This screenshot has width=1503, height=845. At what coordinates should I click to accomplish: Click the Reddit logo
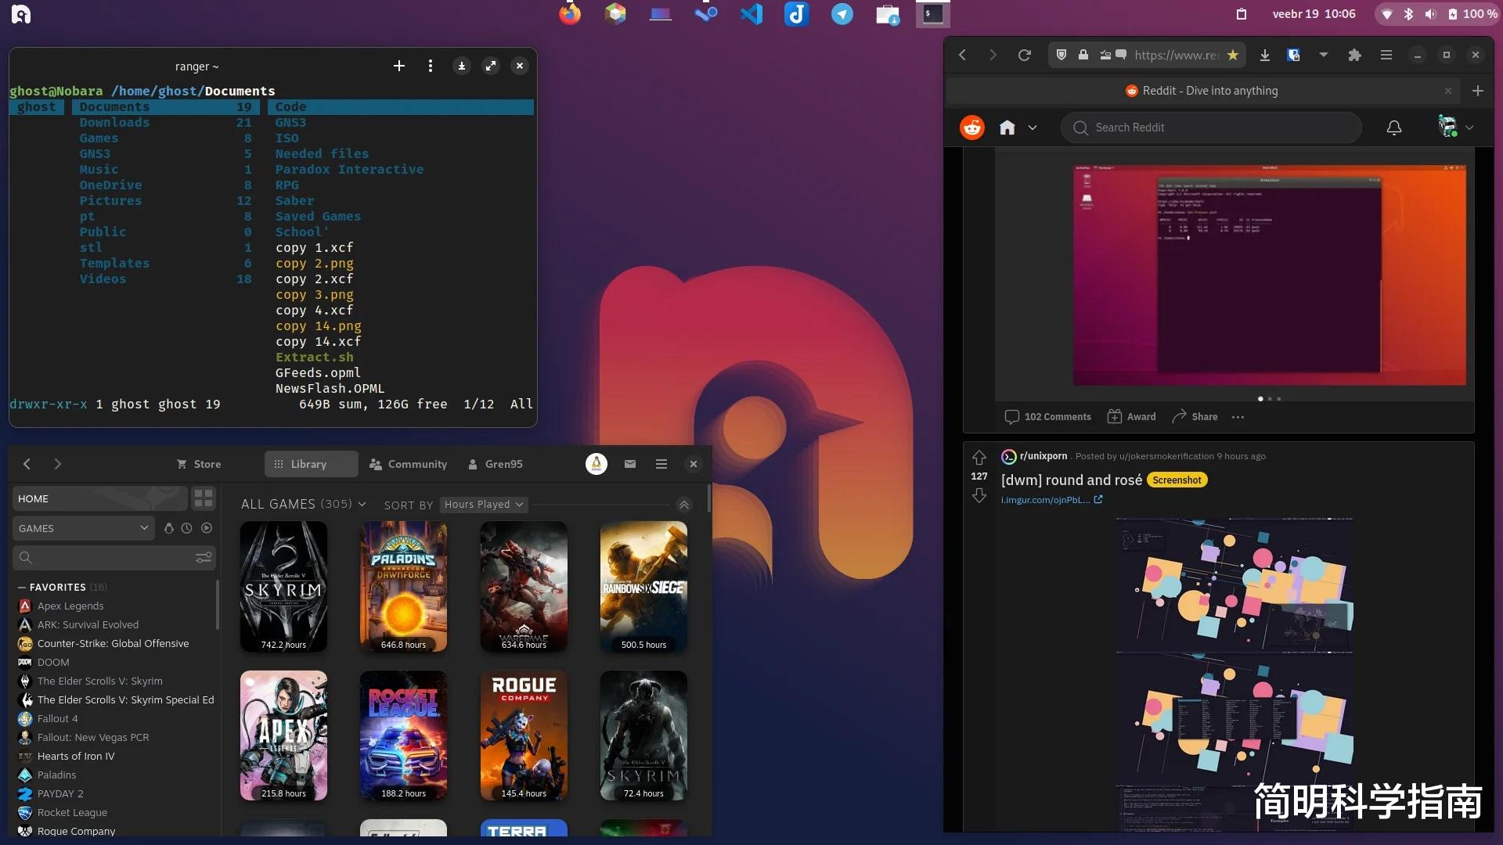[972, 128]
